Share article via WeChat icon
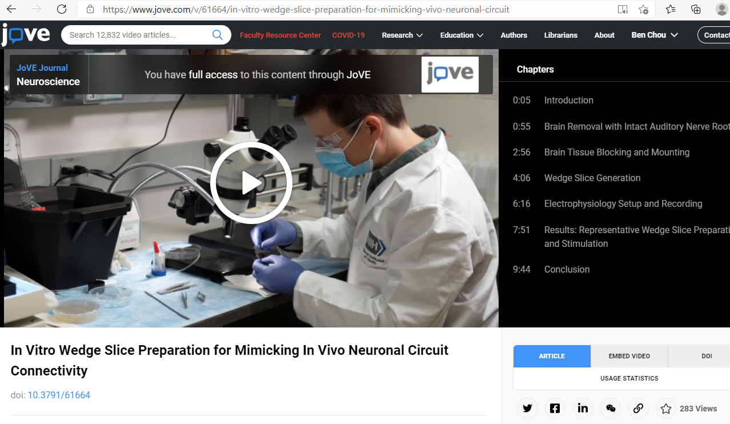 click(x=611, y=408)
